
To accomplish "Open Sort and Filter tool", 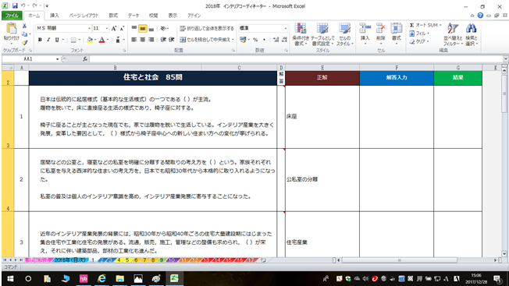I will coord(453,34).
